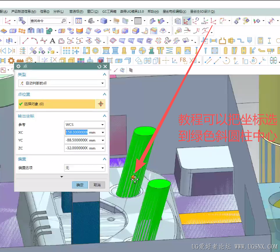Open the calculator icon in the toolbar

click(260, 40)
